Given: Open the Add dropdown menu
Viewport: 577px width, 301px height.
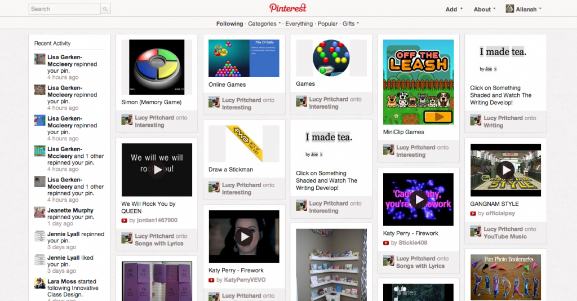Looking at the screenshot, I should pos(454,9).
